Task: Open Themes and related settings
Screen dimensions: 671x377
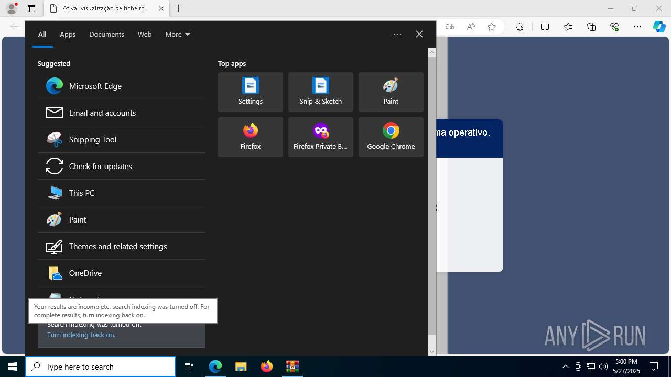Action: 122,246
